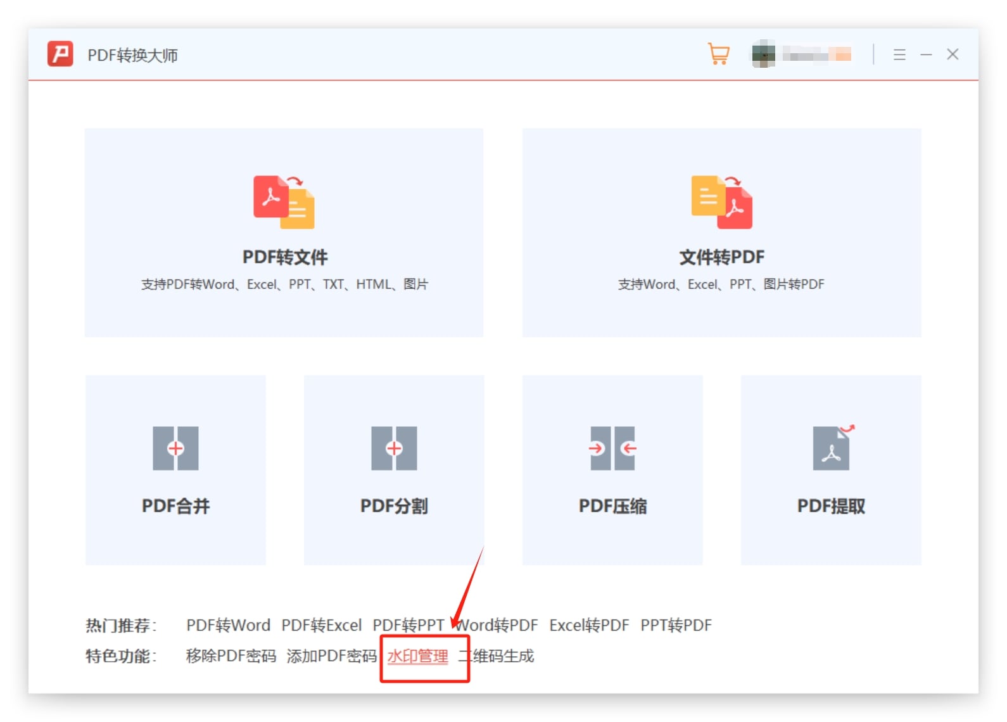The image size is (1007, 722).
Task: Click the PDF转换大师 title text
Action: click(132, 55)
